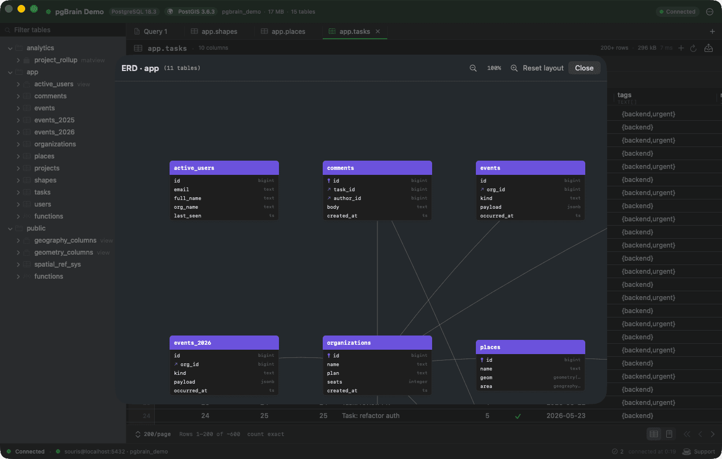Screen dimensions: 722x459
Task: Go to the previous page
Action: pos(700,434)
